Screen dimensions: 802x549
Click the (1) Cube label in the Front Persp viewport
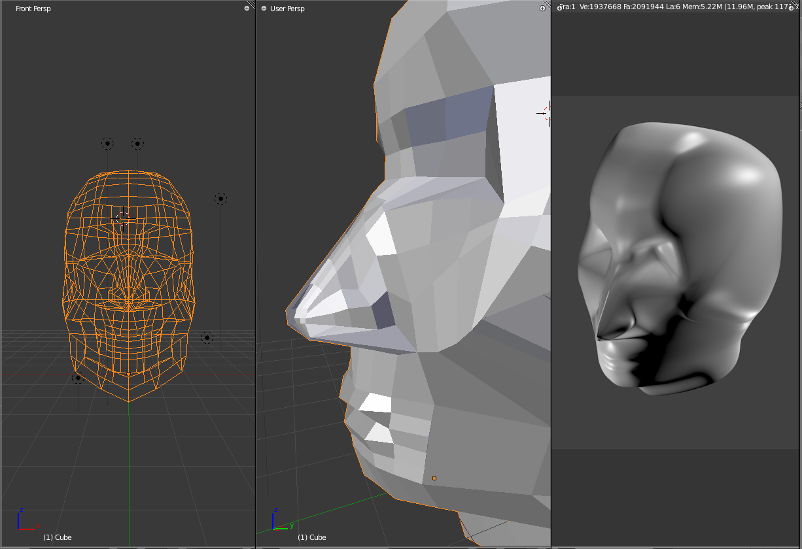click(58, 537)
